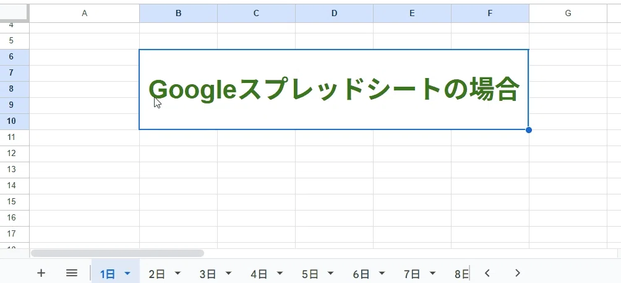
Task: Select the Googleスプレッドシートの場合 merged cell
Action: [333, 90]
